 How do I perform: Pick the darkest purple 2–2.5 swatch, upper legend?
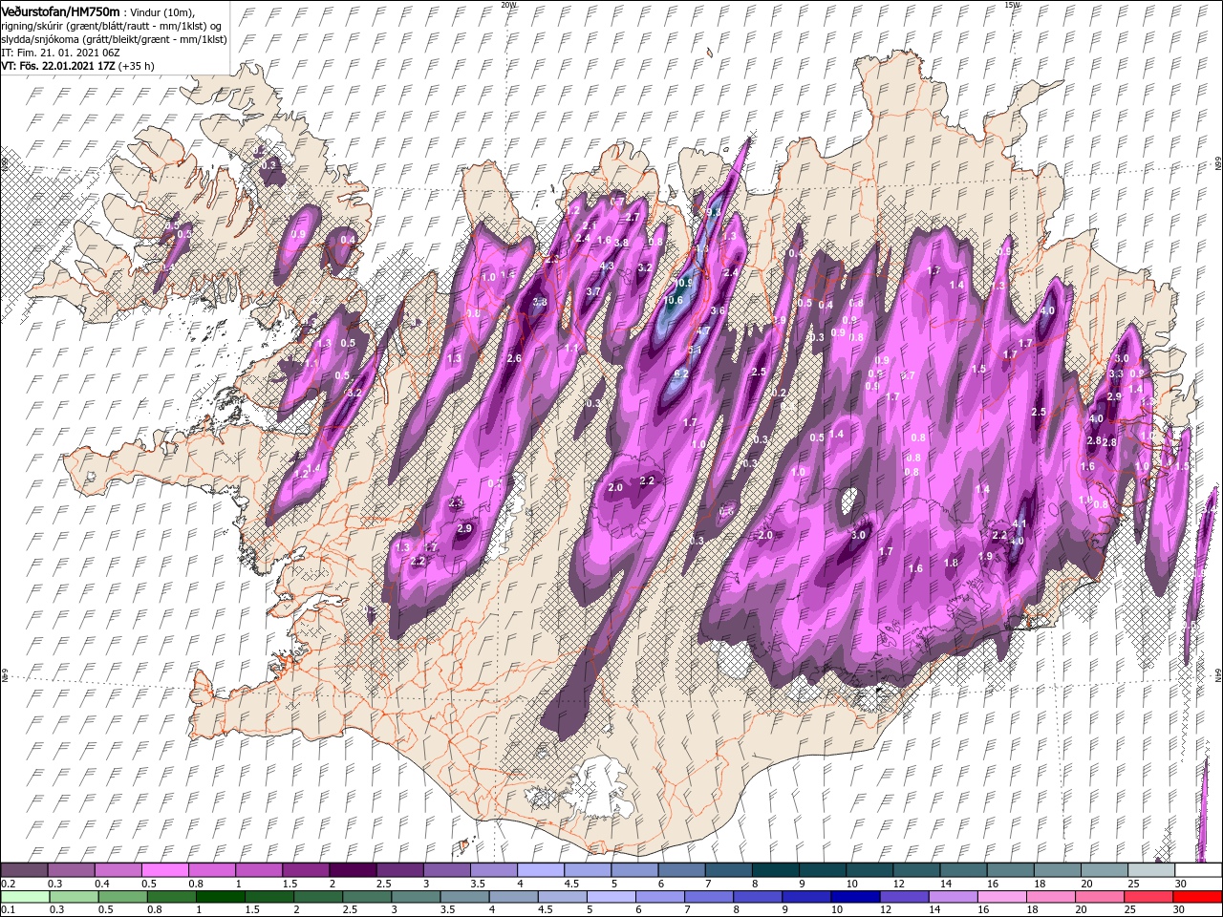coord(352,870)
